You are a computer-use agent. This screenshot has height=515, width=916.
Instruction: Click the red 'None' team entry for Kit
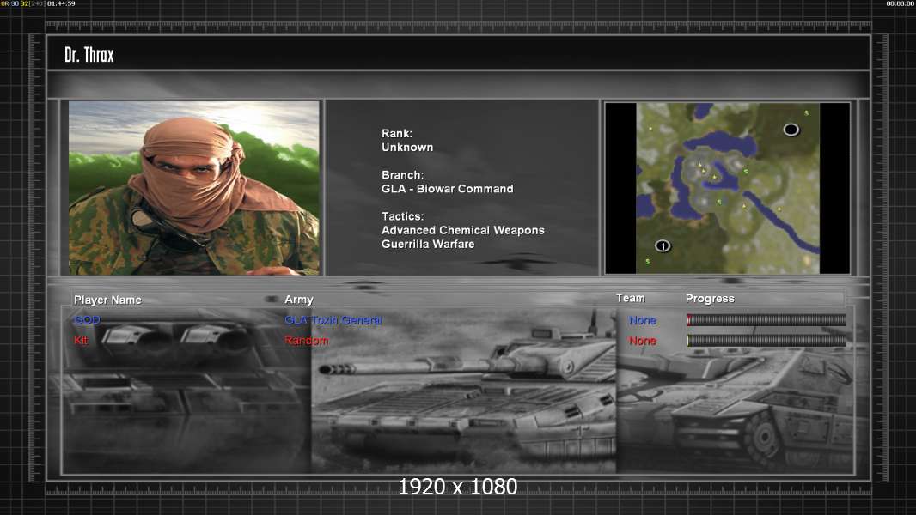(643, 342)
